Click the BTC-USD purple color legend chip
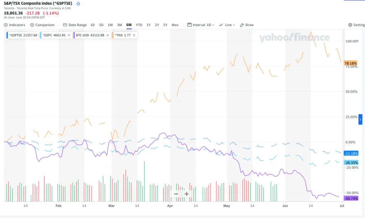Viewport: 365px width, 218px height. (x=74, y=35)
